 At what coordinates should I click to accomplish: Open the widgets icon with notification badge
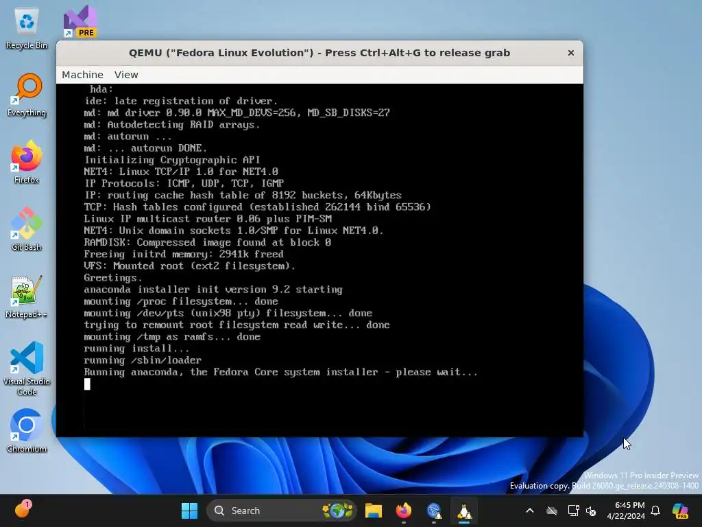pos(22,510)
